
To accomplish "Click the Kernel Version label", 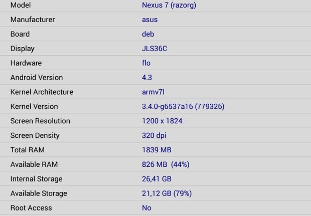I will point(34,106).
